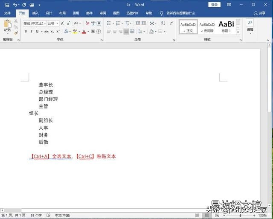Click the character border icon

pyautogui.click(x=99, y=23)
